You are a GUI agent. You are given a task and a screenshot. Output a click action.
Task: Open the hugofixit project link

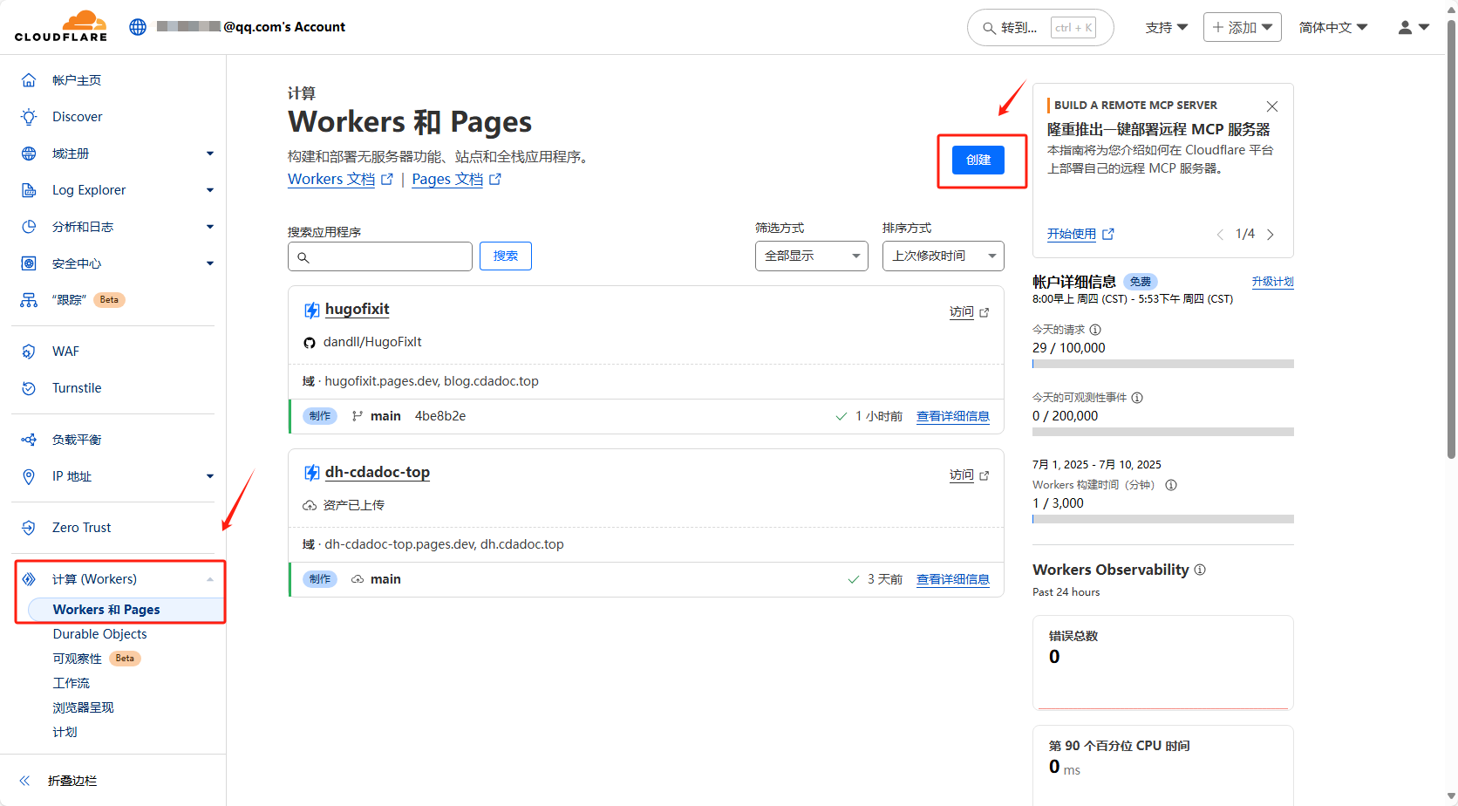tap(357, 310)
